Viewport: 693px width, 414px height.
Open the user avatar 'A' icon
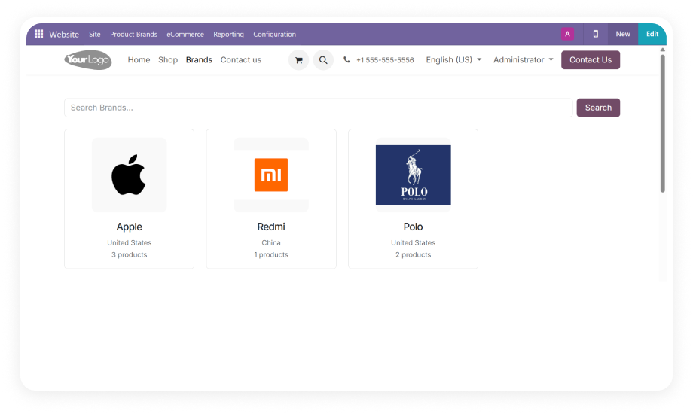[567, 34]
